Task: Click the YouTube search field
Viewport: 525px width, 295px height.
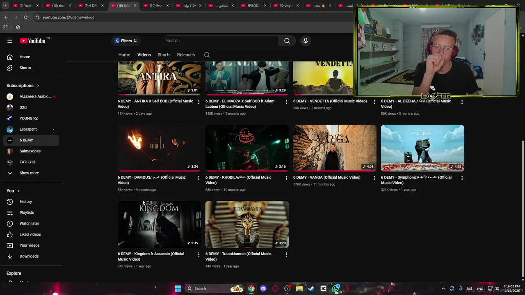Action: (220, 41)
